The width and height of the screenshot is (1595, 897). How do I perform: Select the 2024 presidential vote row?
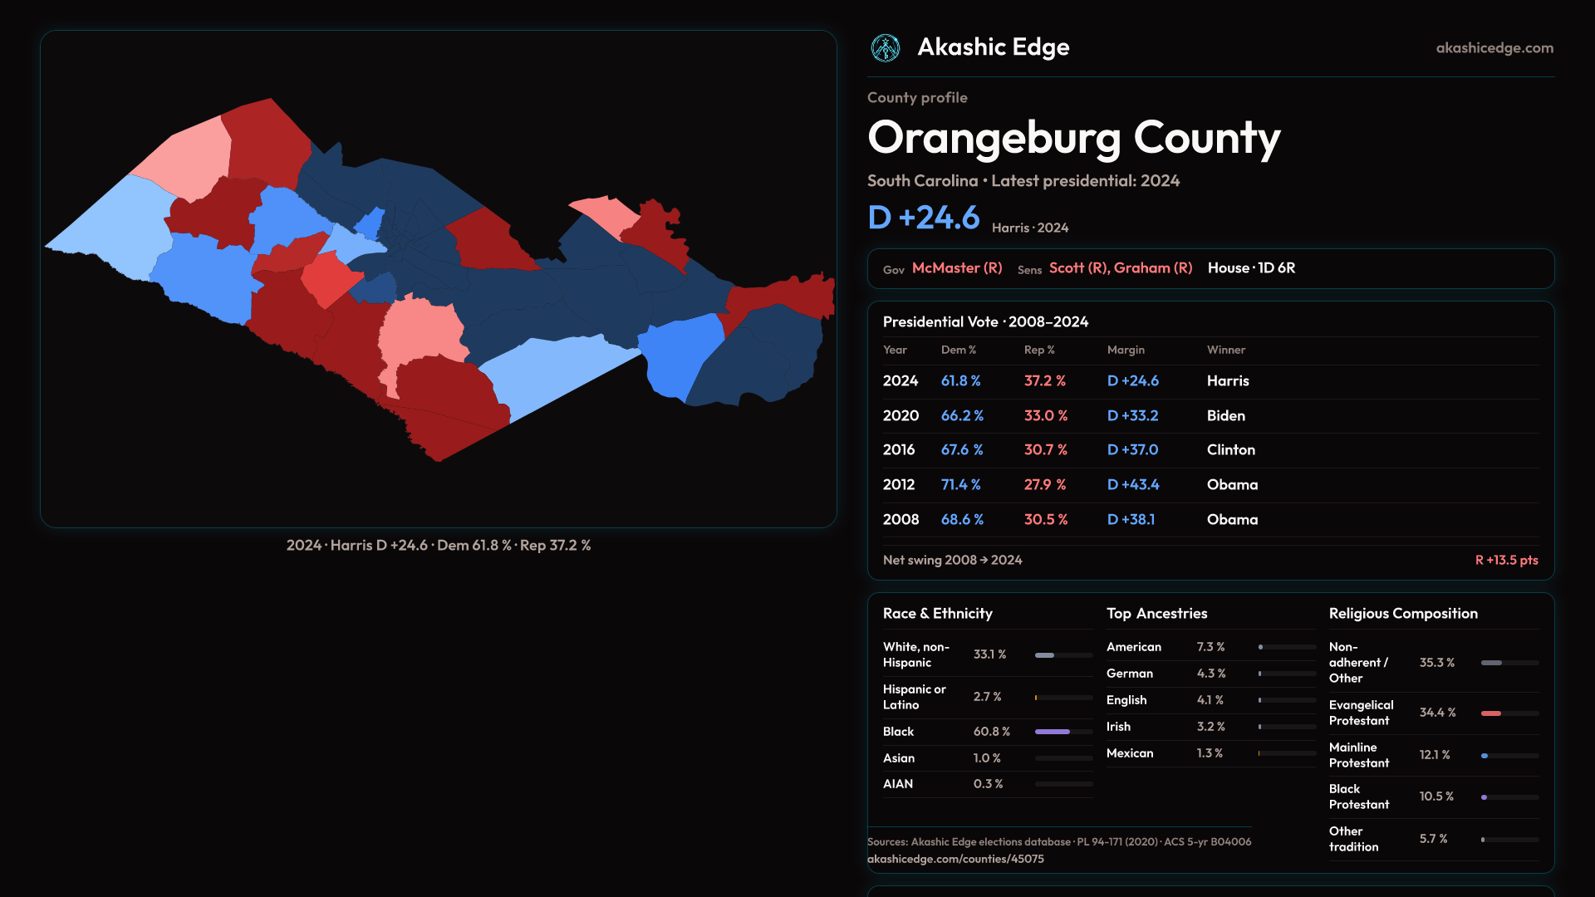[1210, 381]
